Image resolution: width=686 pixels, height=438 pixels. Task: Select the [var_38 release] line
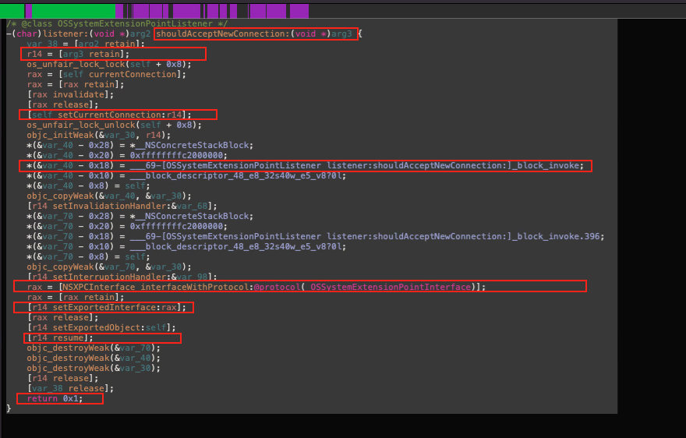[x=70, y=388]
